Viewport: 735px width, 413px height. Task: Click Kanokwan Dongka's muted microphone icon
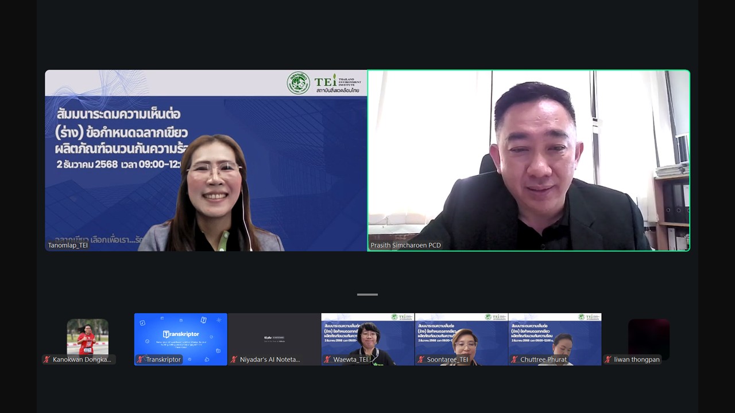click(x=47, y=360)
